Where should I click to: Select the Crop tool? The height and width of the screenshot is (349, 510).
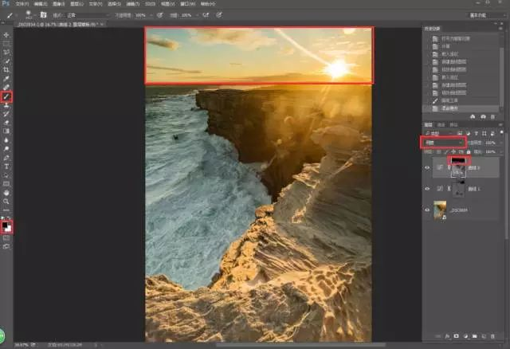pos(6,69)
